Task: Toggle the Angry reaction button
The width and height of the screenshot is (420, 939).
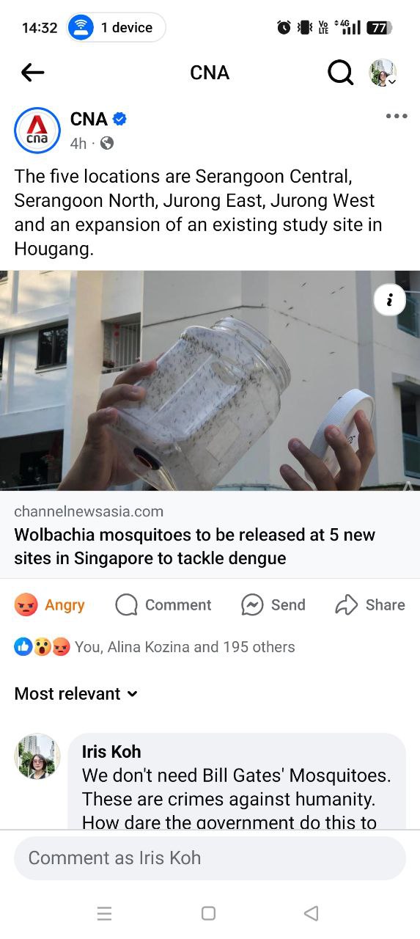Action: (x=50, y=604)
